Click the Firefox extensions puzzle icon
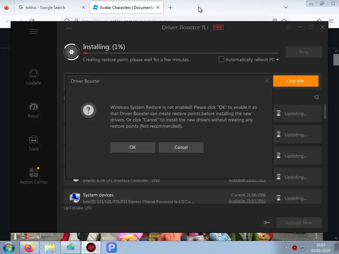339x254 pixels. tap(319, 21)
